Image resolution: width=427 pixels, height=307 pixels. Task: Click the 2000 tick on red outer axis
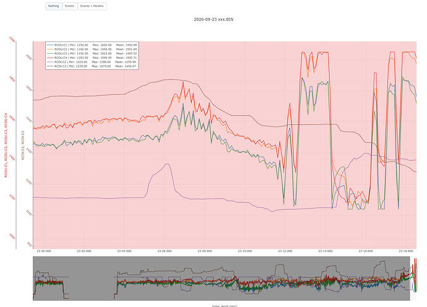pyautogui.click(x=12, y=40)
